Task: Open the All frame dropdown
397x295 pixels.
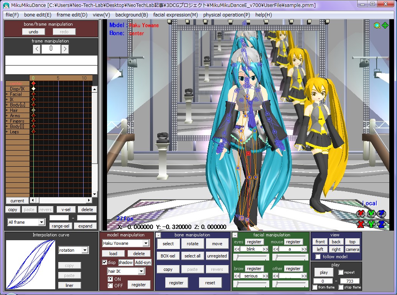Action: point(41,222)
